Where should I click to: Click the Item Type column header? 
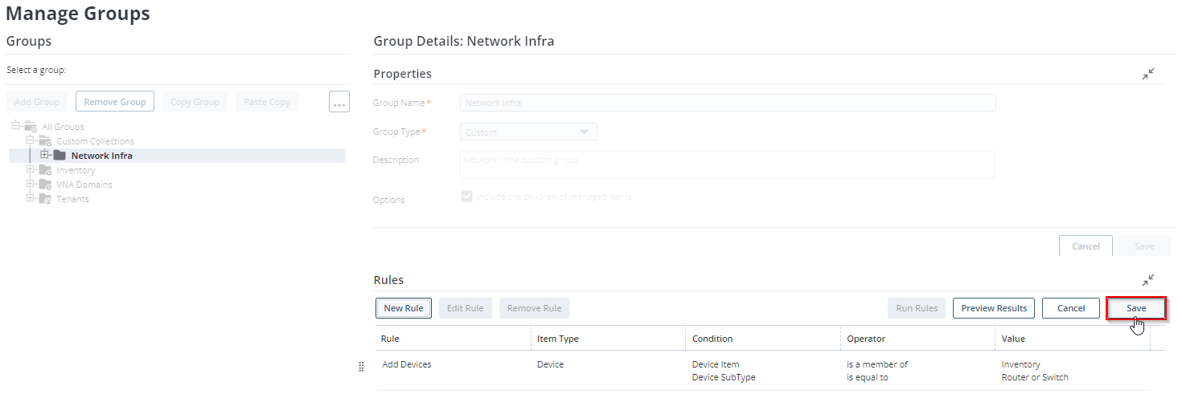coord(558,339)
